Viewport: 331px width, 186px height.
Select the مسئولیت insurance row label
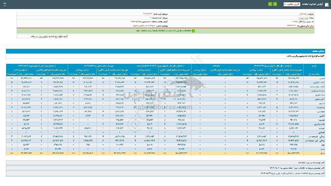[320, 107]
